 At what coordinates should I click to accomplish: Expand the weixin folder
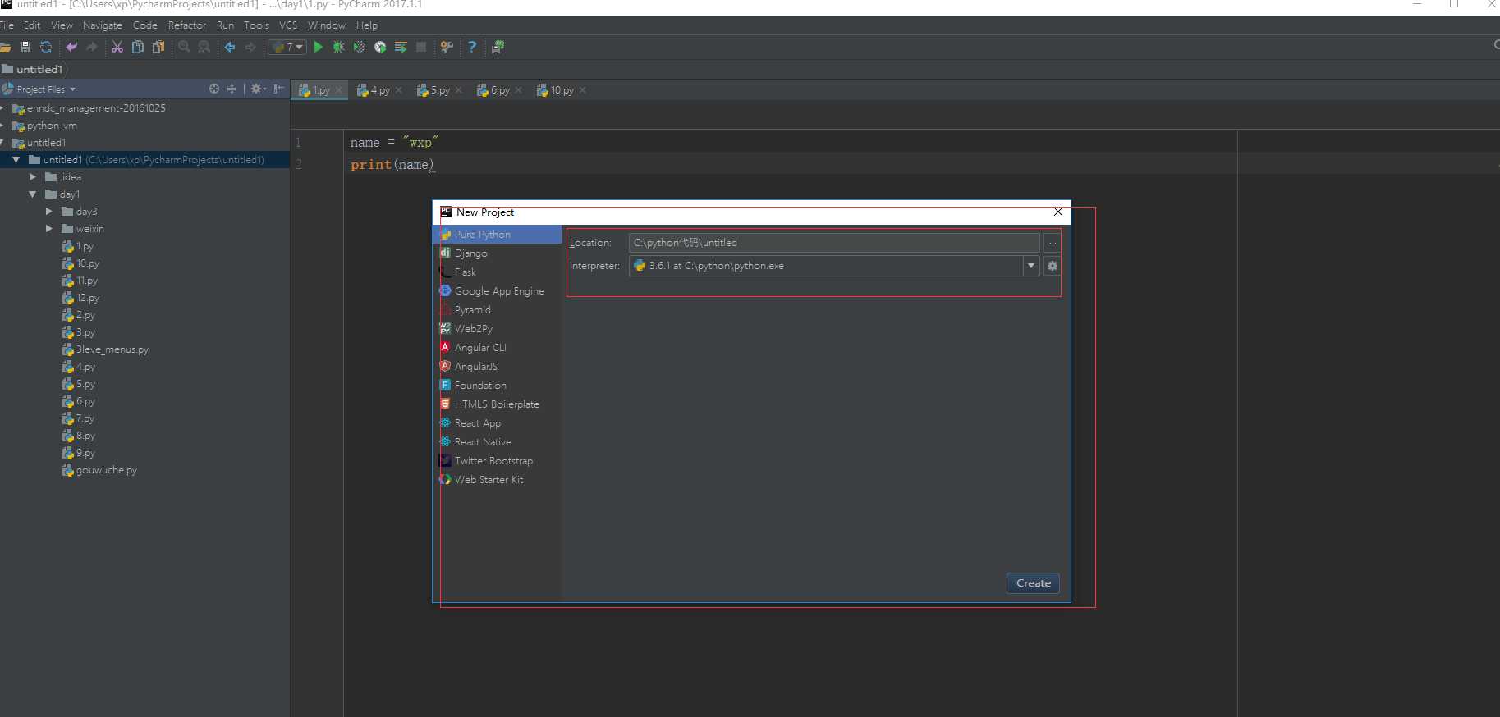[49, 229]
